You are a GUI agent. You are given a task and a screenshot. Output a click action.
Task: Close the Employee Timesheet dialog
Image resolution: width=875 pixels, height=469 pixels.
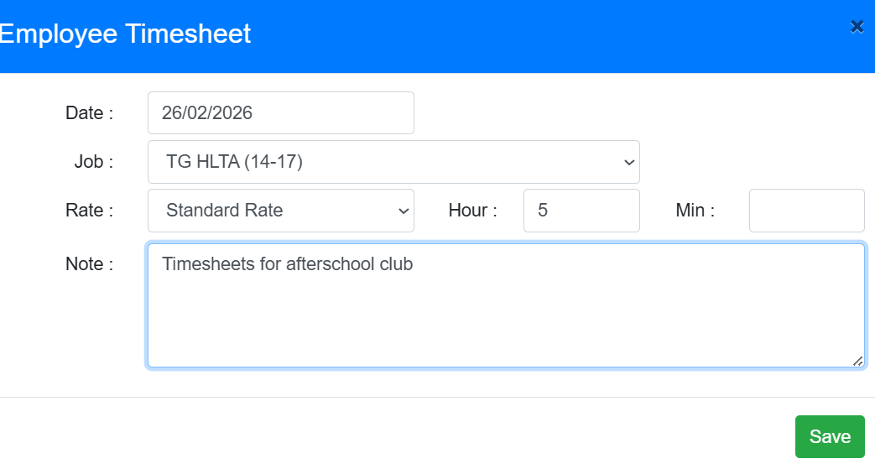coord(857,27)
